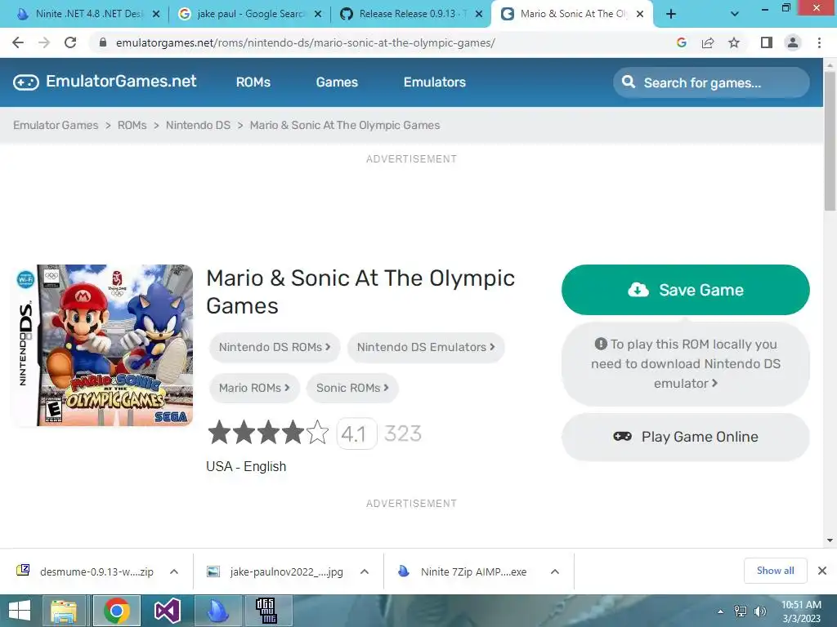Switch to jake paul Google Search tab
The height and width of the screenshot is (627, 837).
[x=248, y=14]
